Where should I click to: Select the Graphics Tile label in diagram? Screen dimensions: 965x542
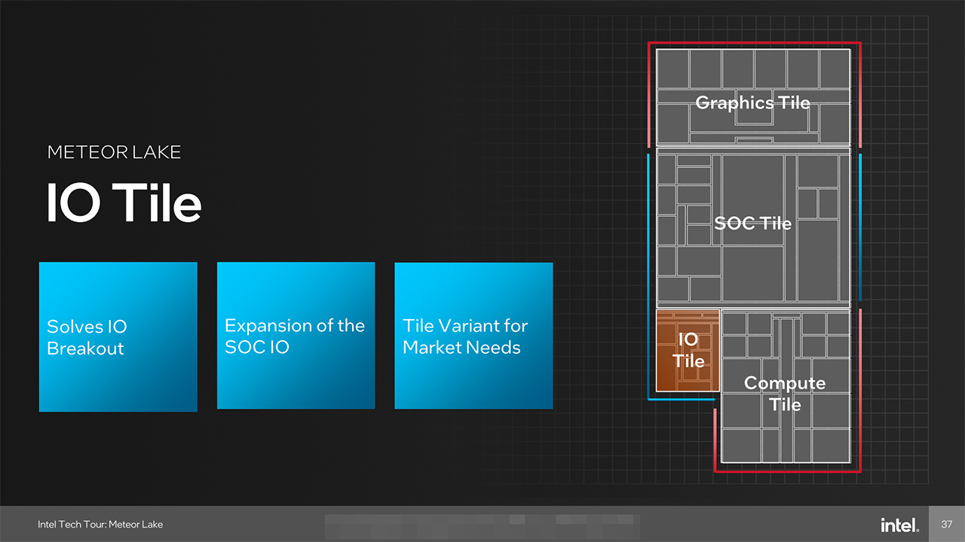[752, 102]
